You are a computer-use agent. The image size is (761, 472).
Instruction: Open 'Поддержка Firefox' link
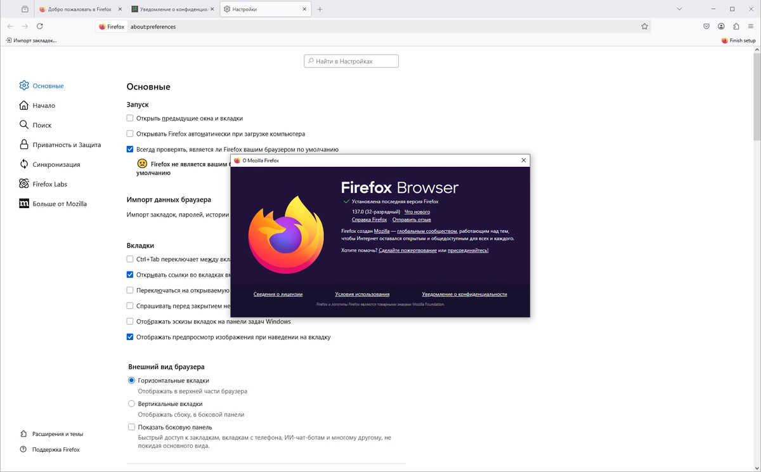(49, 449)
